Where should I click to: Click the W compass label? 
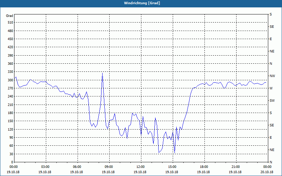(x=271, y=88)
